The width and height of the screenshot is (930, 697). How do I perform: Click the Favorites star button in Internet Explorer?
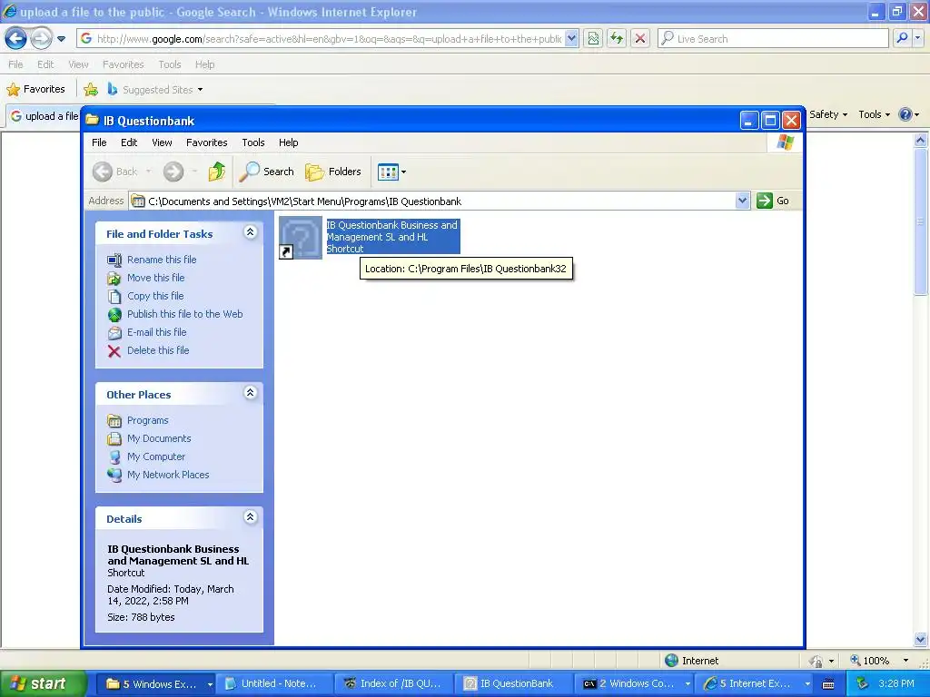pyautogui.click(x=35, y=90)
